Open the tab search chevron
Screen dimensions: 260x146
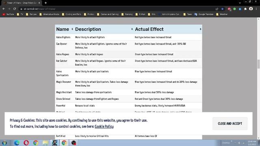(240, 3)
